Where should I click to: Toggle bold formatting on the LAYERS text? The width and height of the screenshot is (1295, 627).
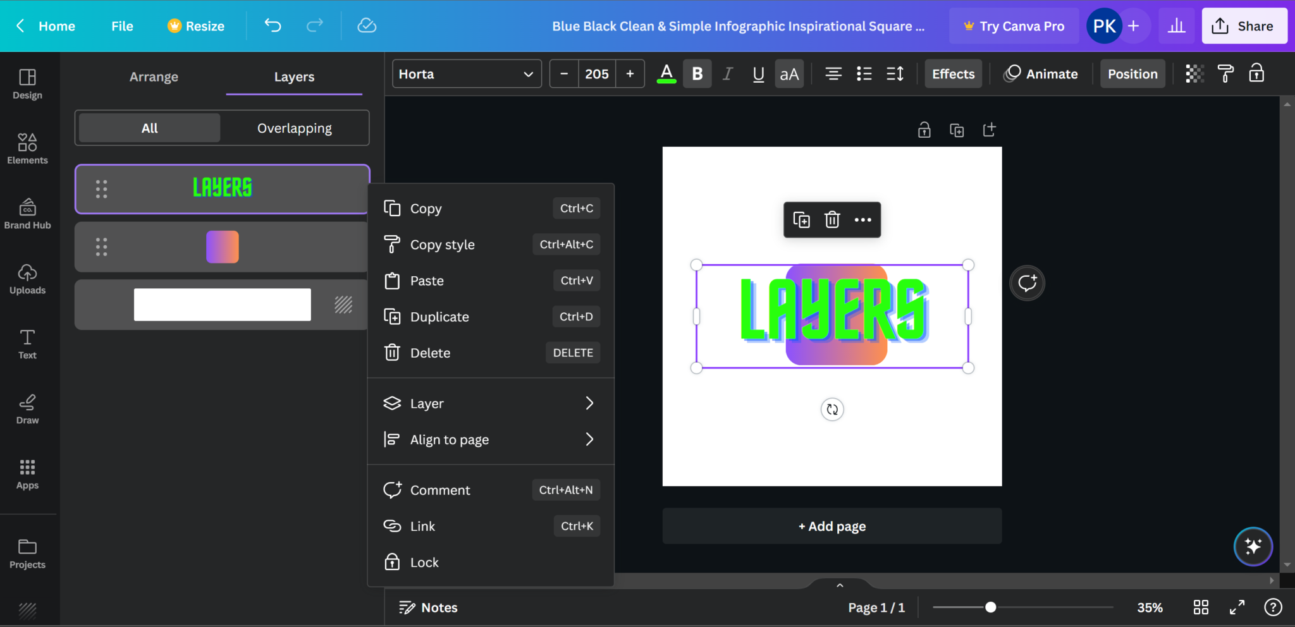[696, 73]
